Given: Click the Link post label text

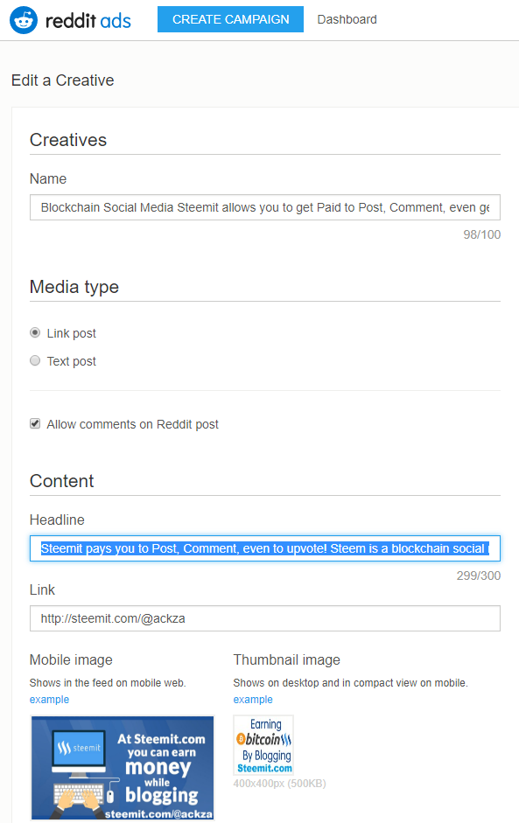Looking at the screenshot, I should coord(72,333).
